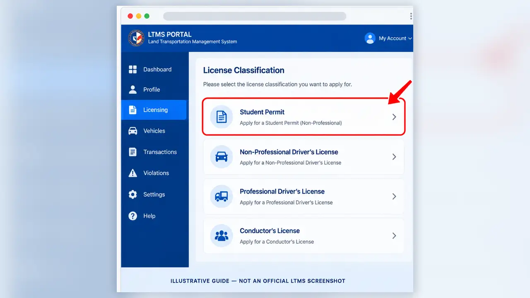Select the Licensing document icon
Screen dimensions: 530x298
(132, 110)
